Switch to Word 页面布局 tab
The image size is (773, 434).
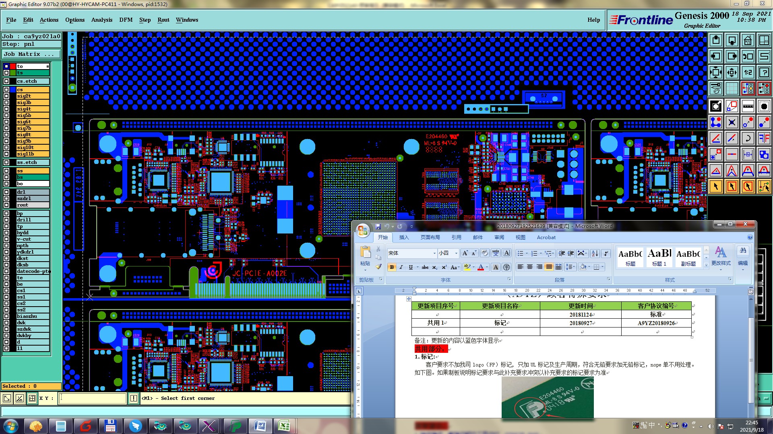(x=430, y=237)
